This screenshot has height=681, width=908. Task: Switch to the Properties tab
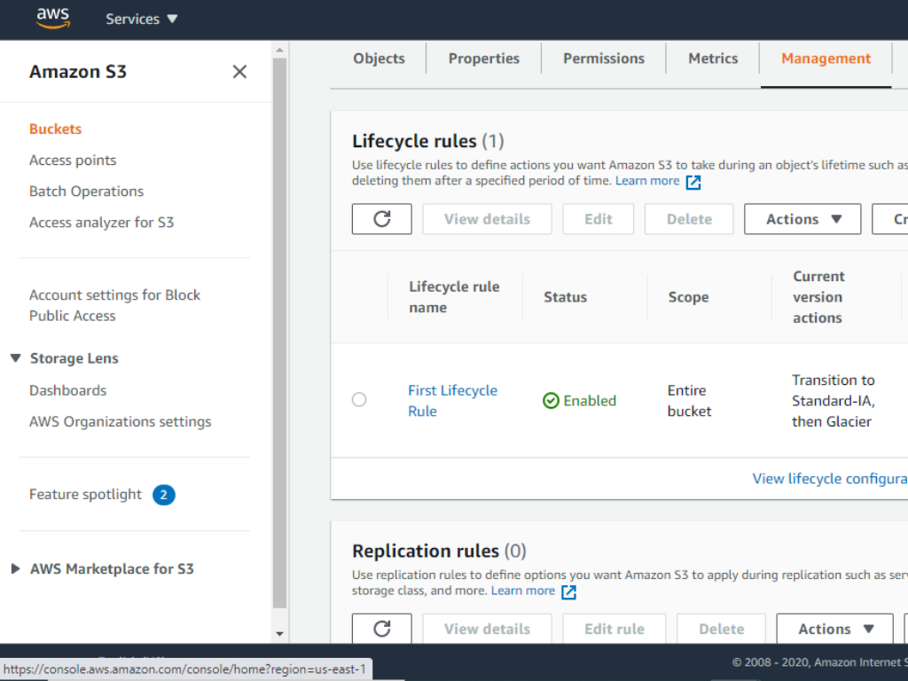point(483,59)
